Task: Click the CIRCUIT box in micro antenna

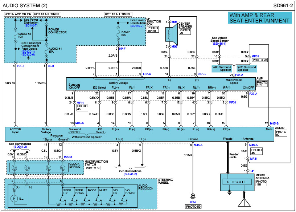Action: [237, 182]
